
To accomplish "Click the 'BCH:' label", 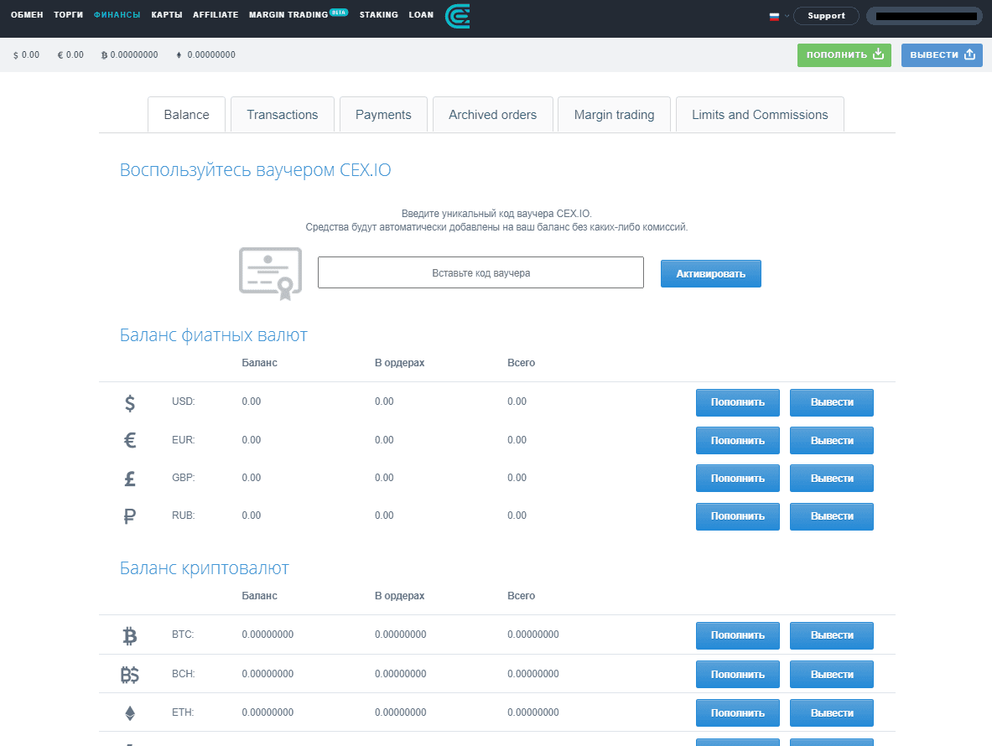I will coord(184,674).
